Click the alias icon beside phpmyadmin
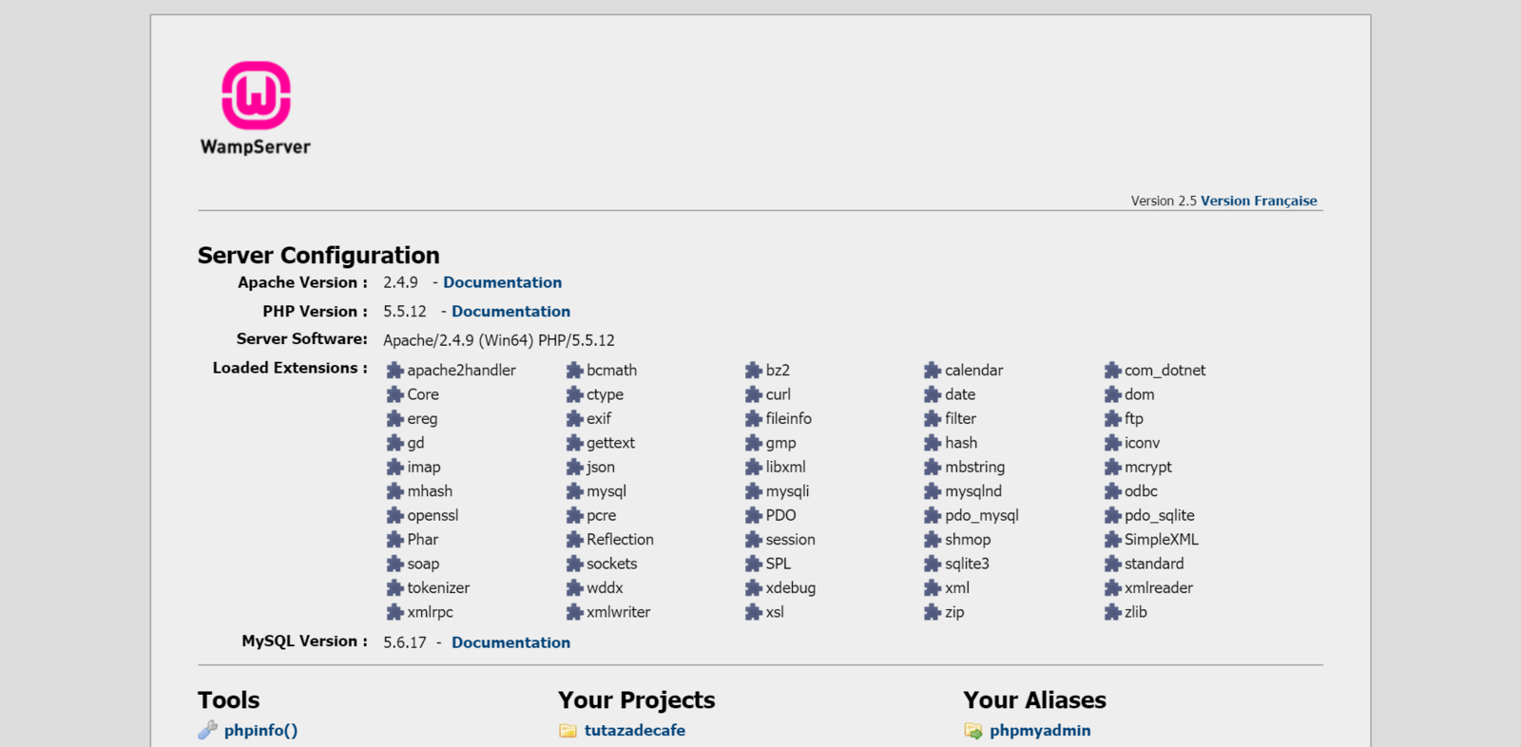The height and width of the screenshot is (747, 1521). [x=972, y=731]
